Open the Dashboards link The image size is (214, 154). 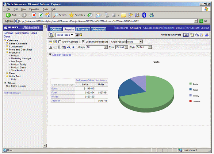point(122,28)
